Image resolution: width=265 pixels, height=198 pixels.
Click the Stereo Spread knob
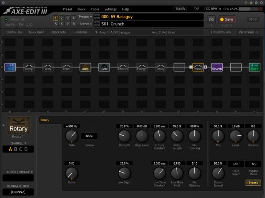(218, 173)
